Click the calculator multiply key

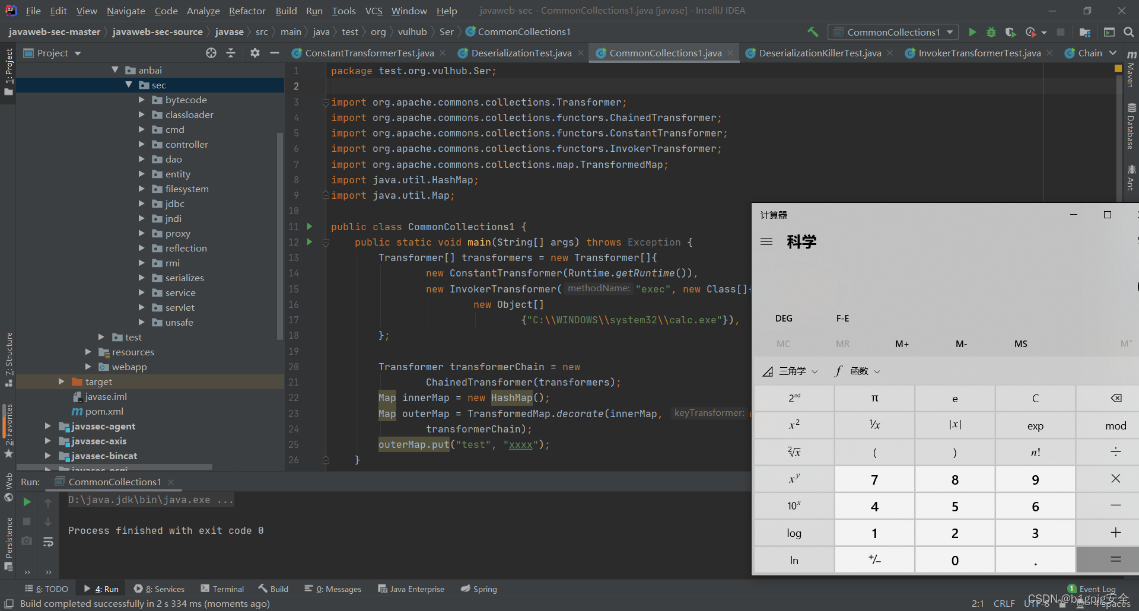click(x=1116, y=479)
